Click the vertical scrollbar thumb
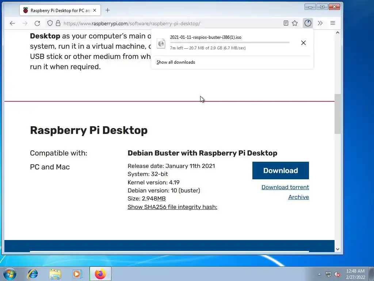The width and height of the screenshot is (374, 281). point(337,114)
